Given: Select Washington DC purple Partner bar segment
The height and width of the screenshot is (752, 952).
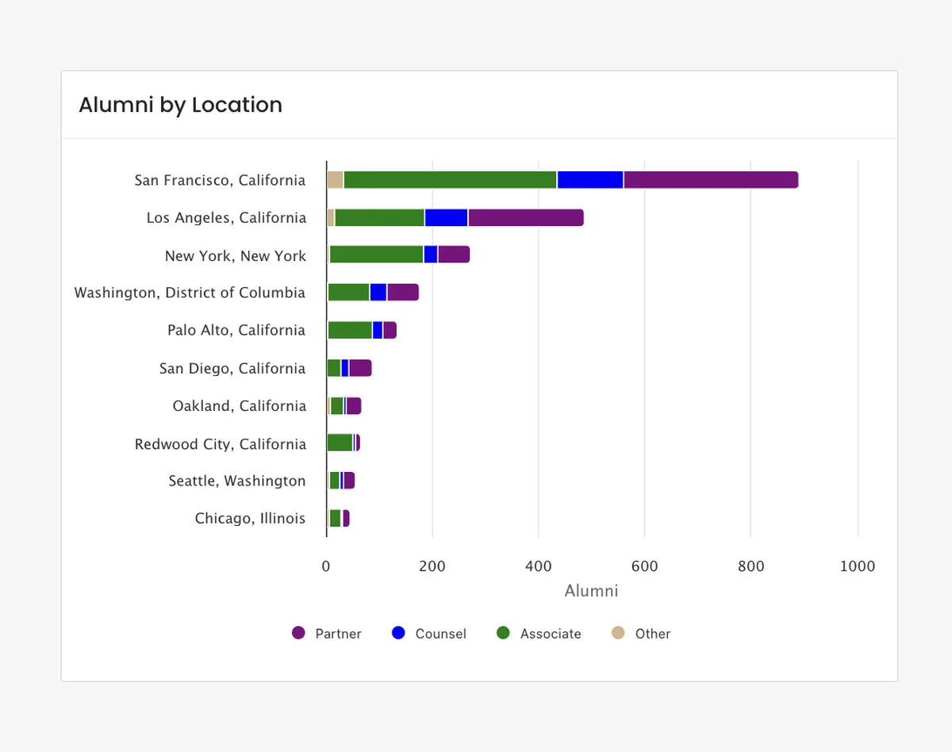Looking at the screenshot, I should (x=403, y=292).
